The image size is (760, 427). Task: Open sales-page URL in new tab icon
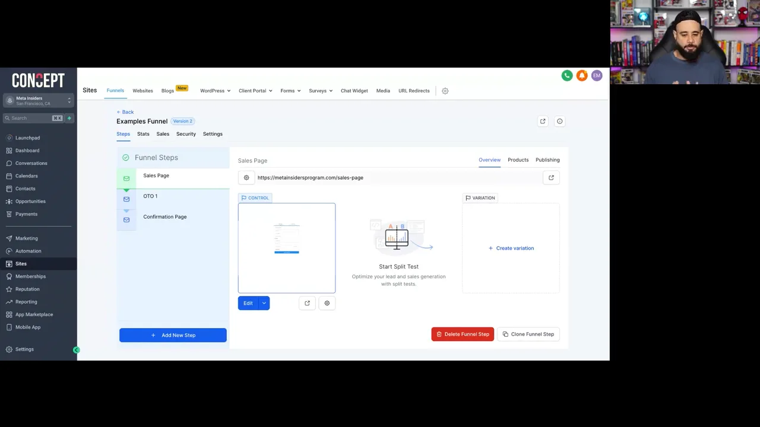pyautogui.click(x=551, y=177)
